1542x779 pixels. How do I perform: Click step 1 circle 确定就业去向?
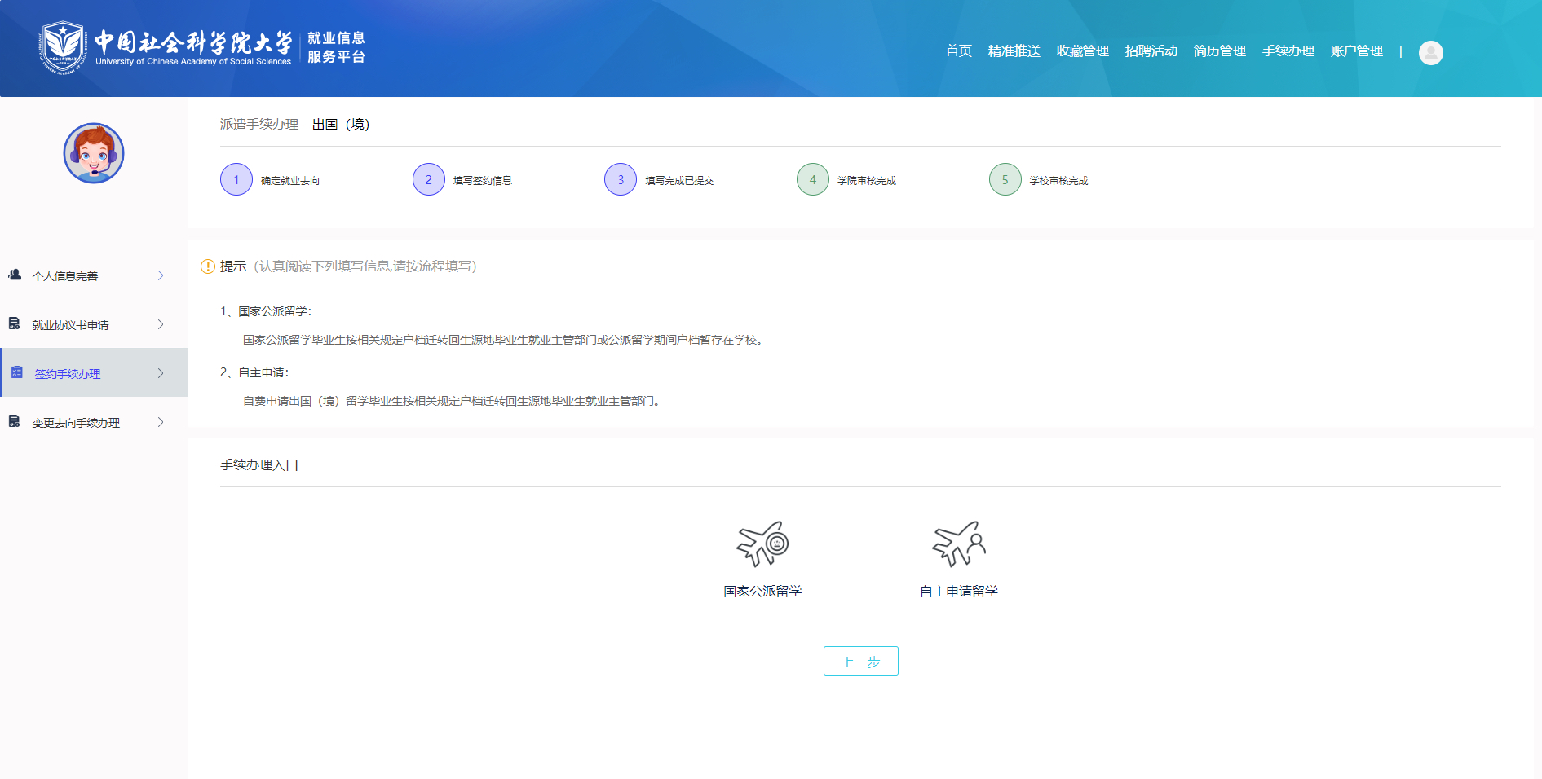pos(236,180)
